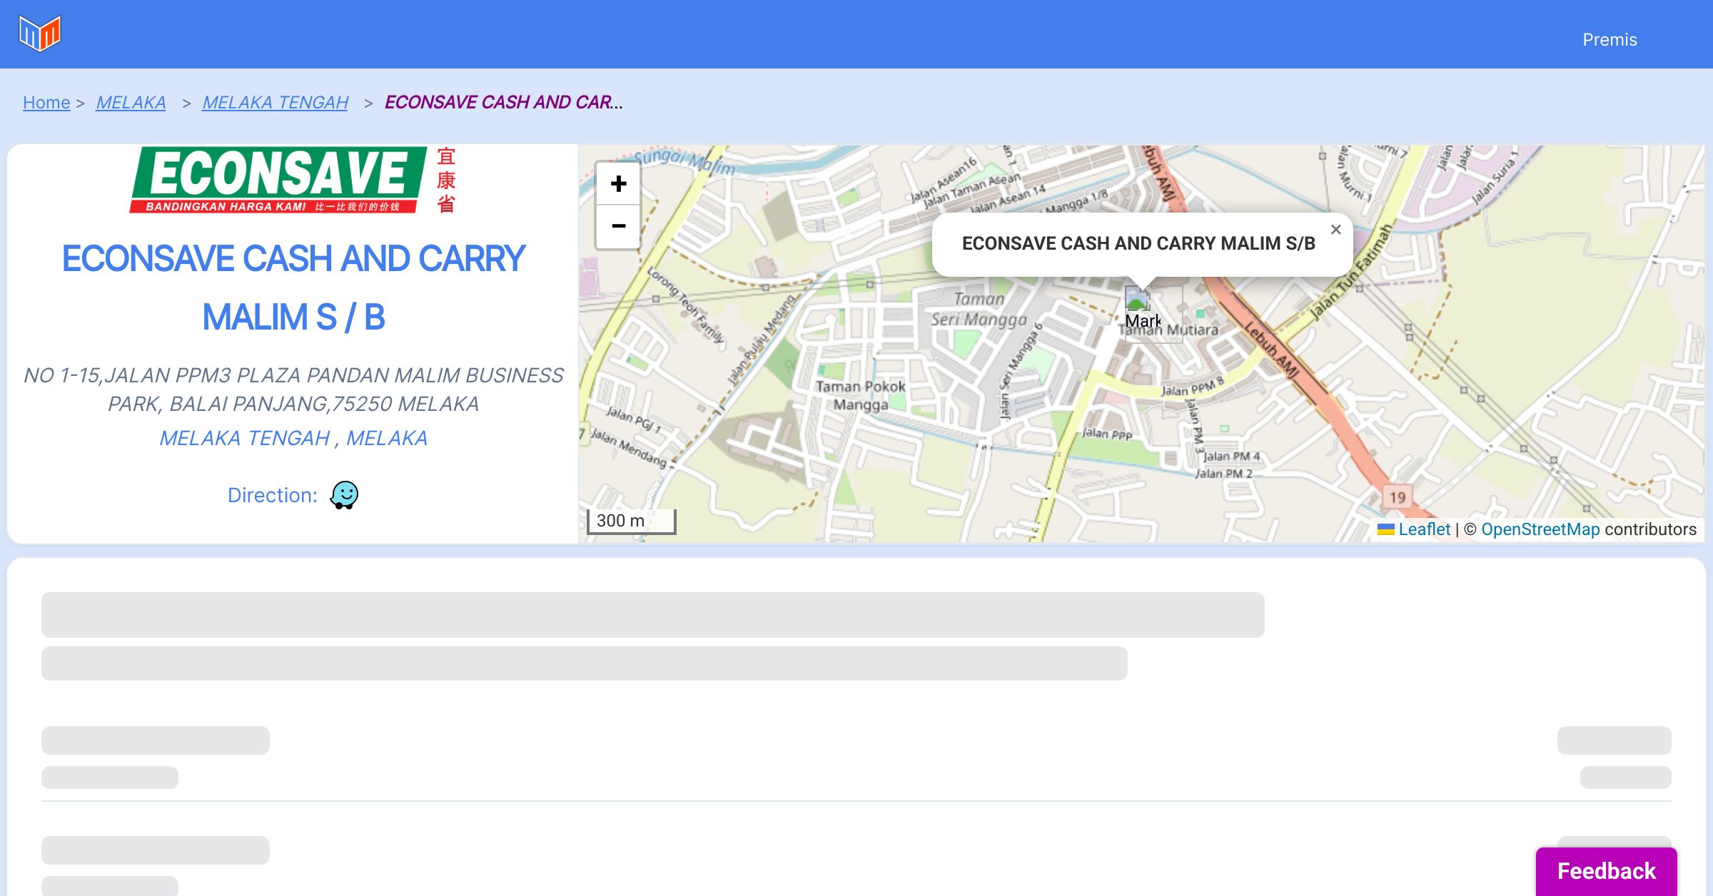Open OpenStreetMap contributors link
Image resolution: width=1713 pixels, height=896 pixels.
1540,529
